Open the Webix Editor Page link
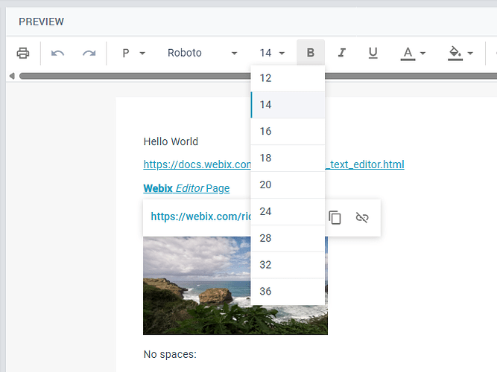This screenshot has width=497, height=372. (x=186, y=188)
